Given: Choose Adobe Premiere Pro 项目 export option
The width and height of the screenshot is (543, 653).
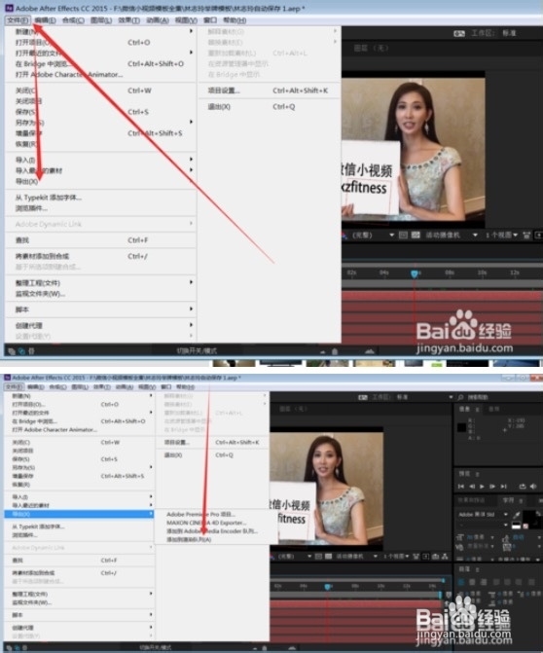Looking at the screenshot, I should (200, 514).
